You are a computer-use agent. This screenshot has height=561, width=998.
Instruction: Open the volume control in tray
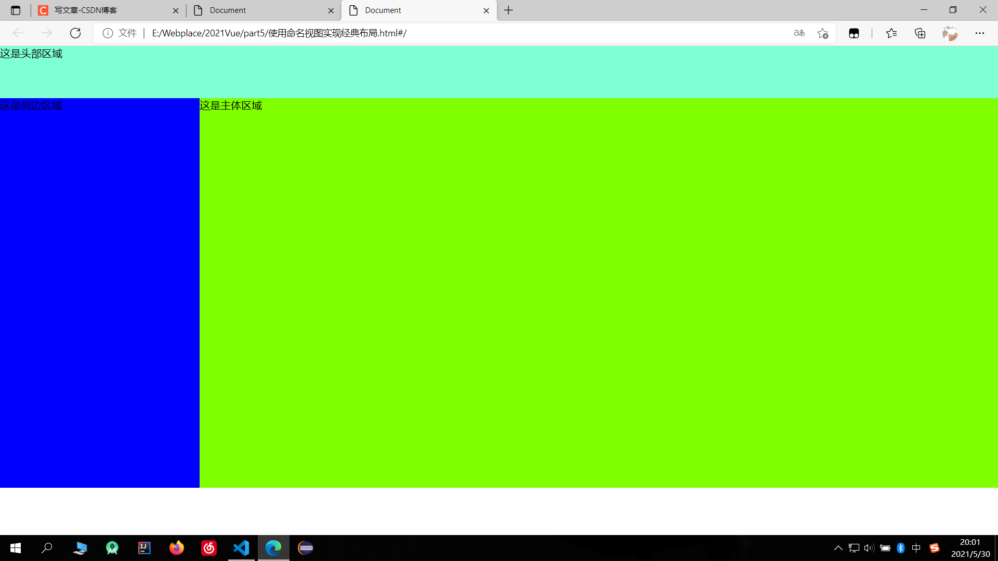click(x=869, y=548)
